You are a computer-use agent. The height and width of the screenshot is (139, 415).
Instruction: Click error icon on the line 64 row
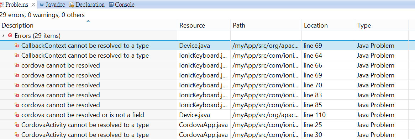(17, 56)
